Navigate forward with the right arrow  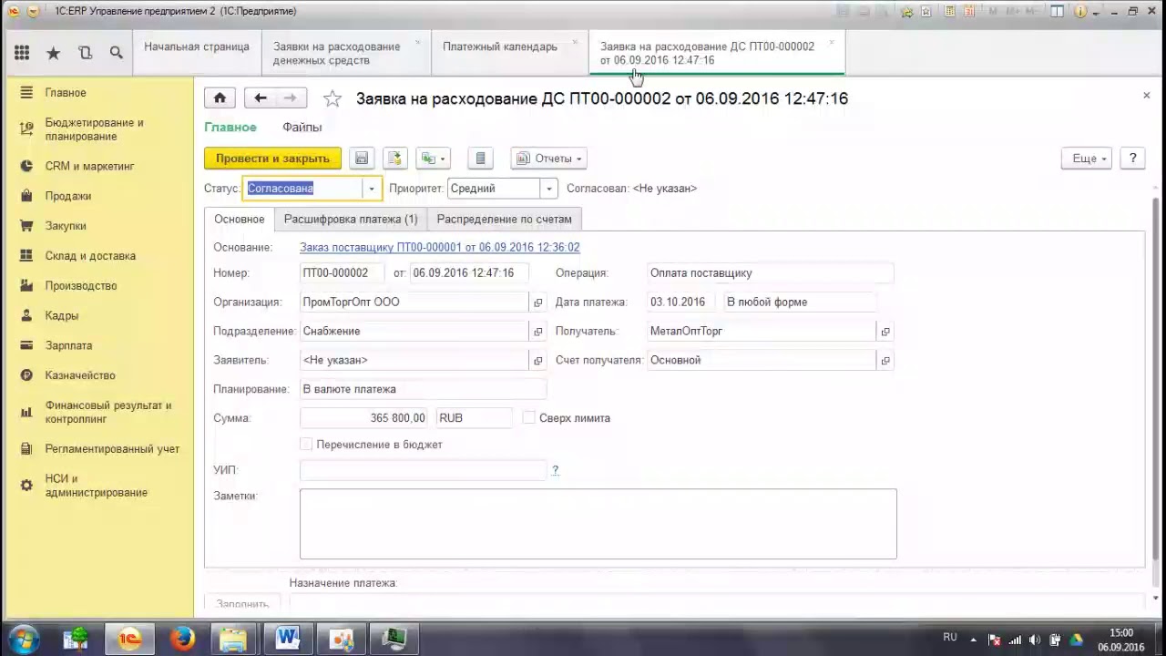coord(291,98)
